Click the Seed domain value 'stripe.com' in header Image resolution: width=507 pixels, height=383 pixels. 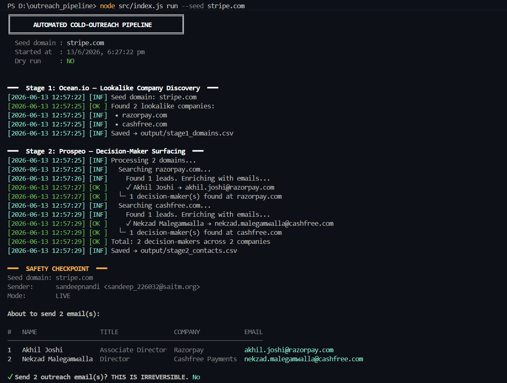(x=86, y=43)
